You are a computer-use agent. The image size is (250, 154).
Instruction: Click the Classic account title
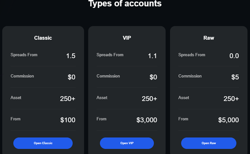coord(43,38)
